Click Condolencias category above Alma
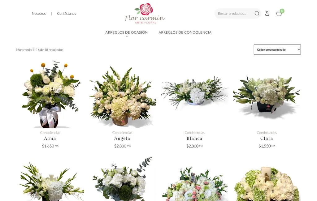Screen dimensions: 317x201 [x=50, y=133]
